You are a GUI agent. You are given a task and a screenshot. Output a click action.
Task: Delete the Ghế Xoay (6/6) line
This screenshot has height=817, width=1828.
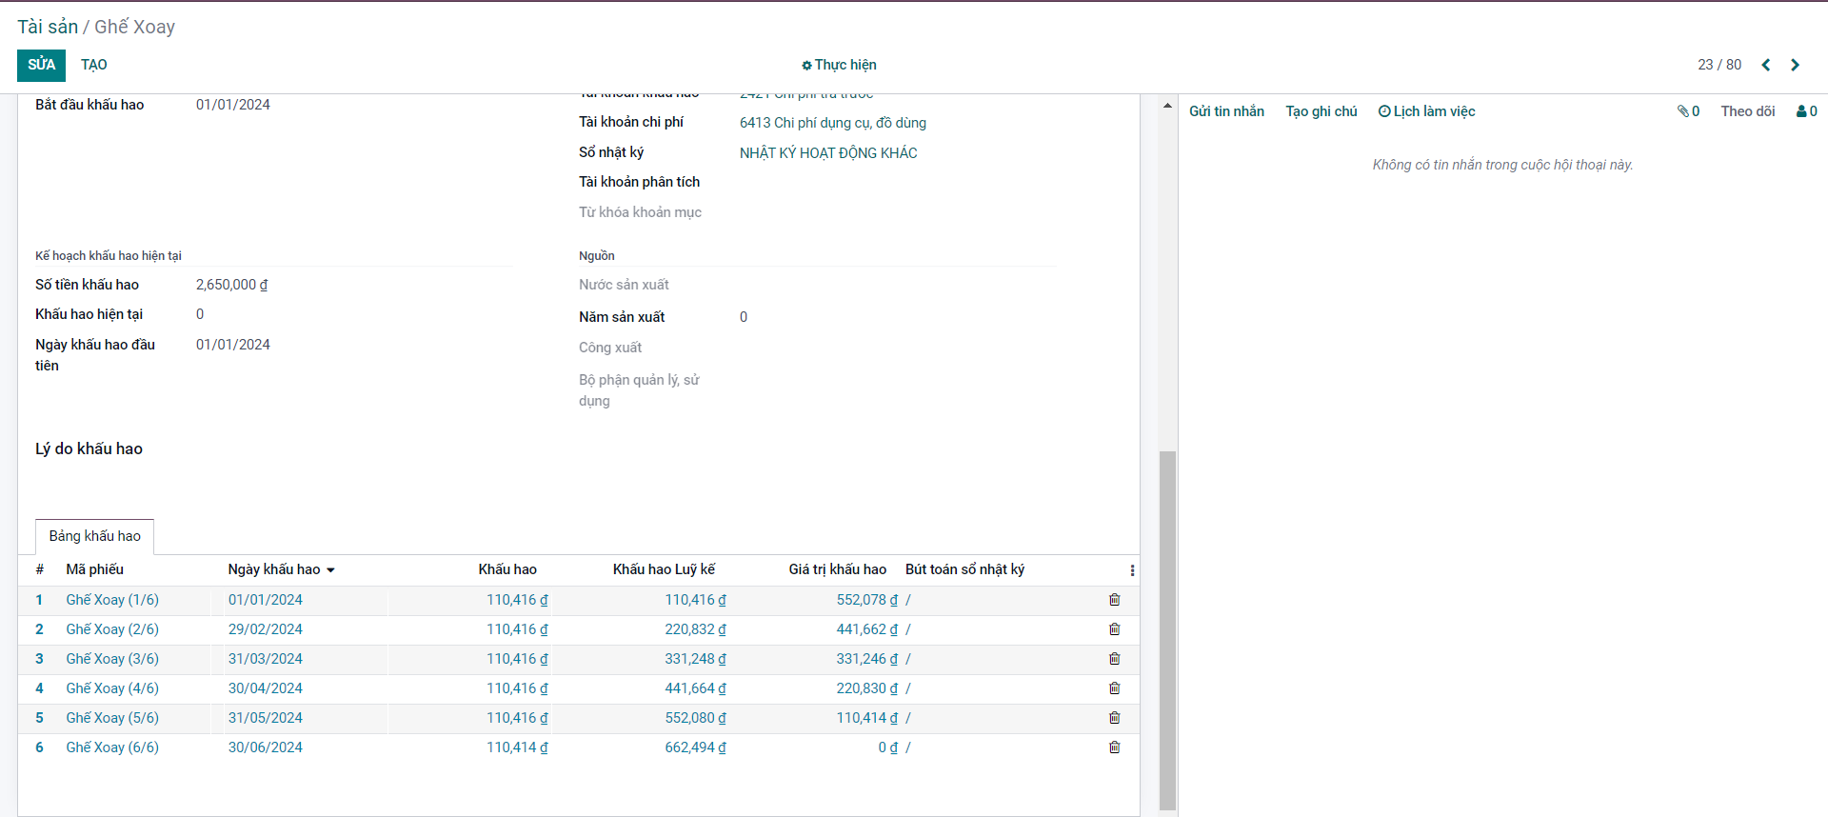(x=1114, y=747)
